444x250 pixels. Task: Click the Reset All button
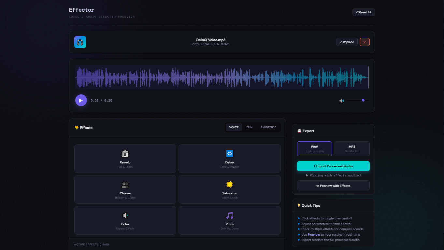click(x=363, y=12)
